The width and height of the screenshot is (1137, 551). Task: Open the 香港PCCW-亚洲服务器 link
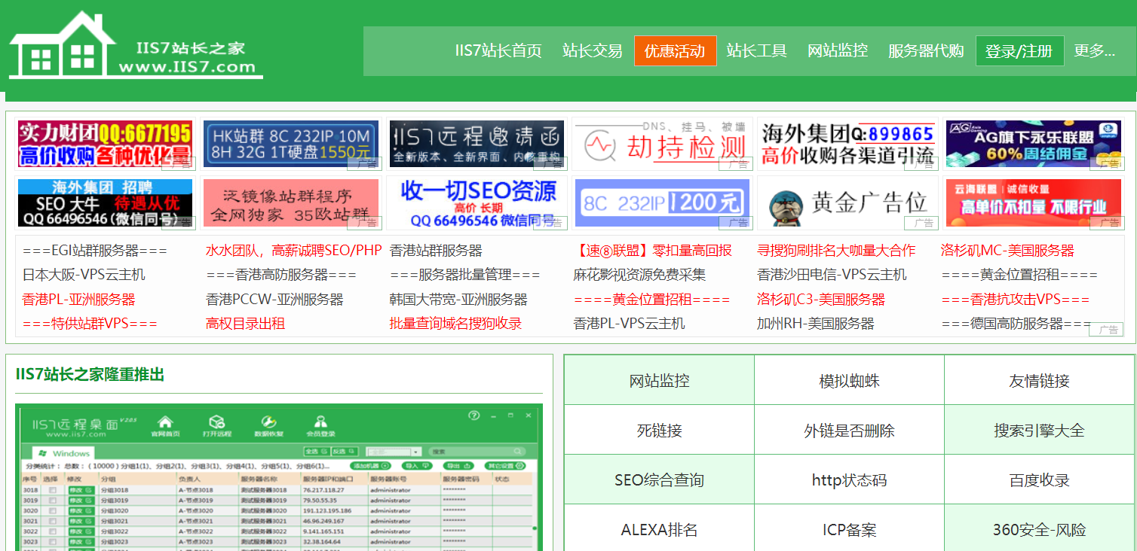click(274, 300)
